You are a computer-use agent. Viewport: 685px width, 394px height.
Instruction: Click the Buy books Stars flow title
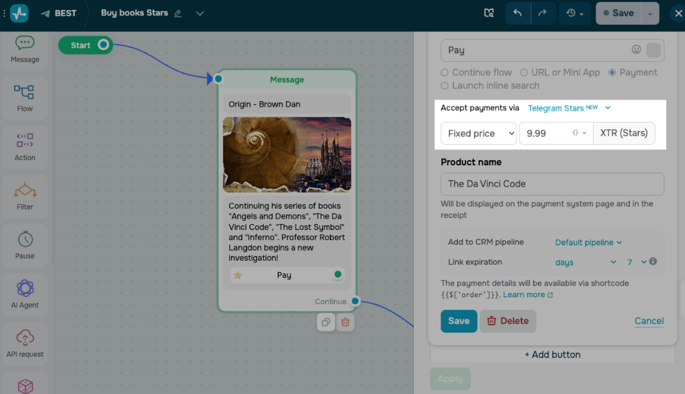coord(135,13)
